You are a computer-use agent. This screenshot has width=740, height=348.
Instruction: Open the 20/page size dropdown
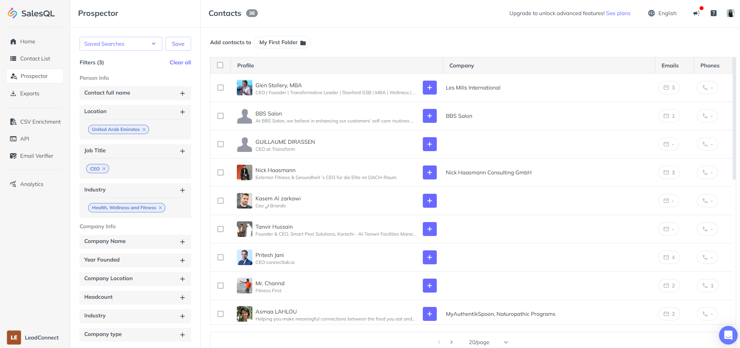(488, 342)
